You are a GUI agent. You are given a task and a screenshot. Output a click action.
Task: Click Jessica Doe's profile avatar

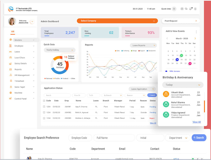(x=12, y=21)
